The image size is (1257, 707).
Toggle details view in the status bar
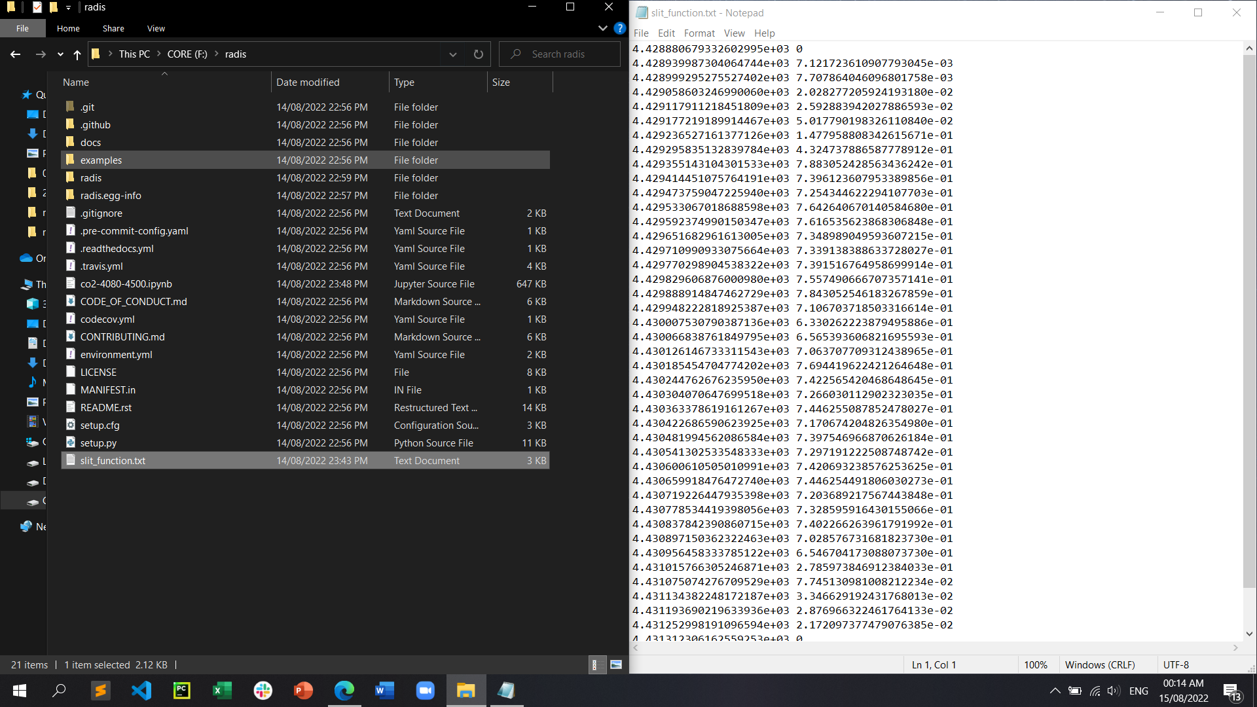[x=596, y=664]
